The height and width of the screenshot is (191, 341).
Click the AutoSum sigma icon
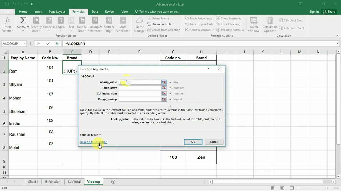point(23,20)
